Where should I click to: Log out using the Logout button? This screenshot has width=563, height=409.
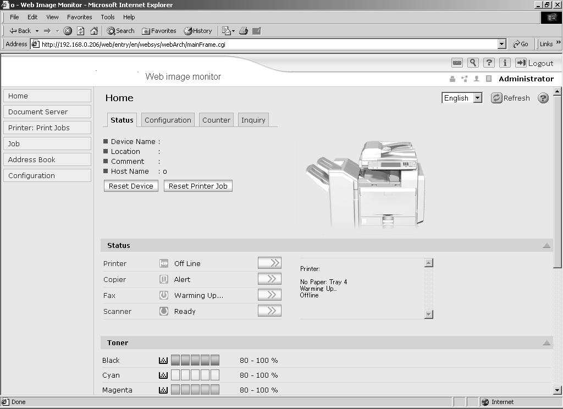pyautogui.click(x=534, y=63)
